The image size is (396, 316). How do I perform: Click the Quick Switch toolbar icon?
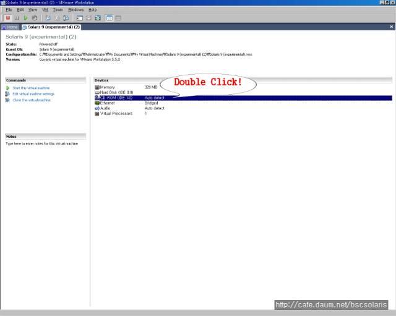pos(89,18)
